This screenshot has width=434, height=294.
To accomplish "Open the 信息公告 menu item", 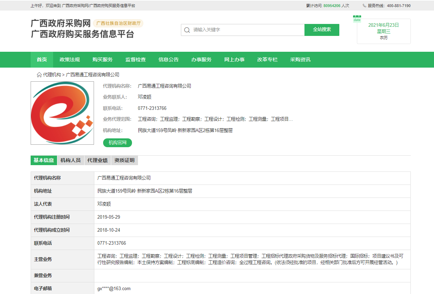I will tap(168, 60).
